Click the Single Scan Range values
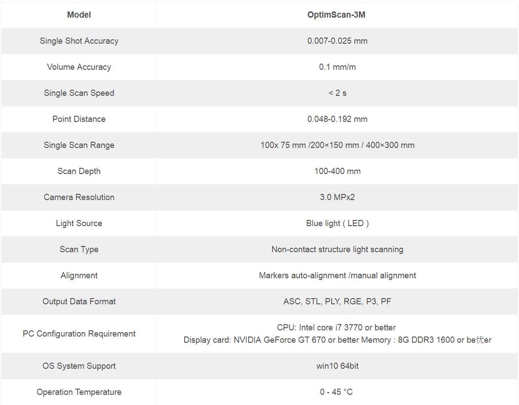519x405 pixels. point(337,145)
